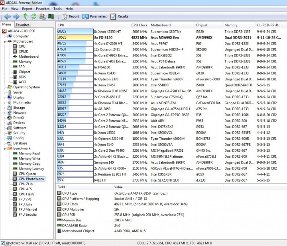Select the AIDA64 v2.00.1700 root node
Viewport: 287px width, 246px height.
pos(22,31)
